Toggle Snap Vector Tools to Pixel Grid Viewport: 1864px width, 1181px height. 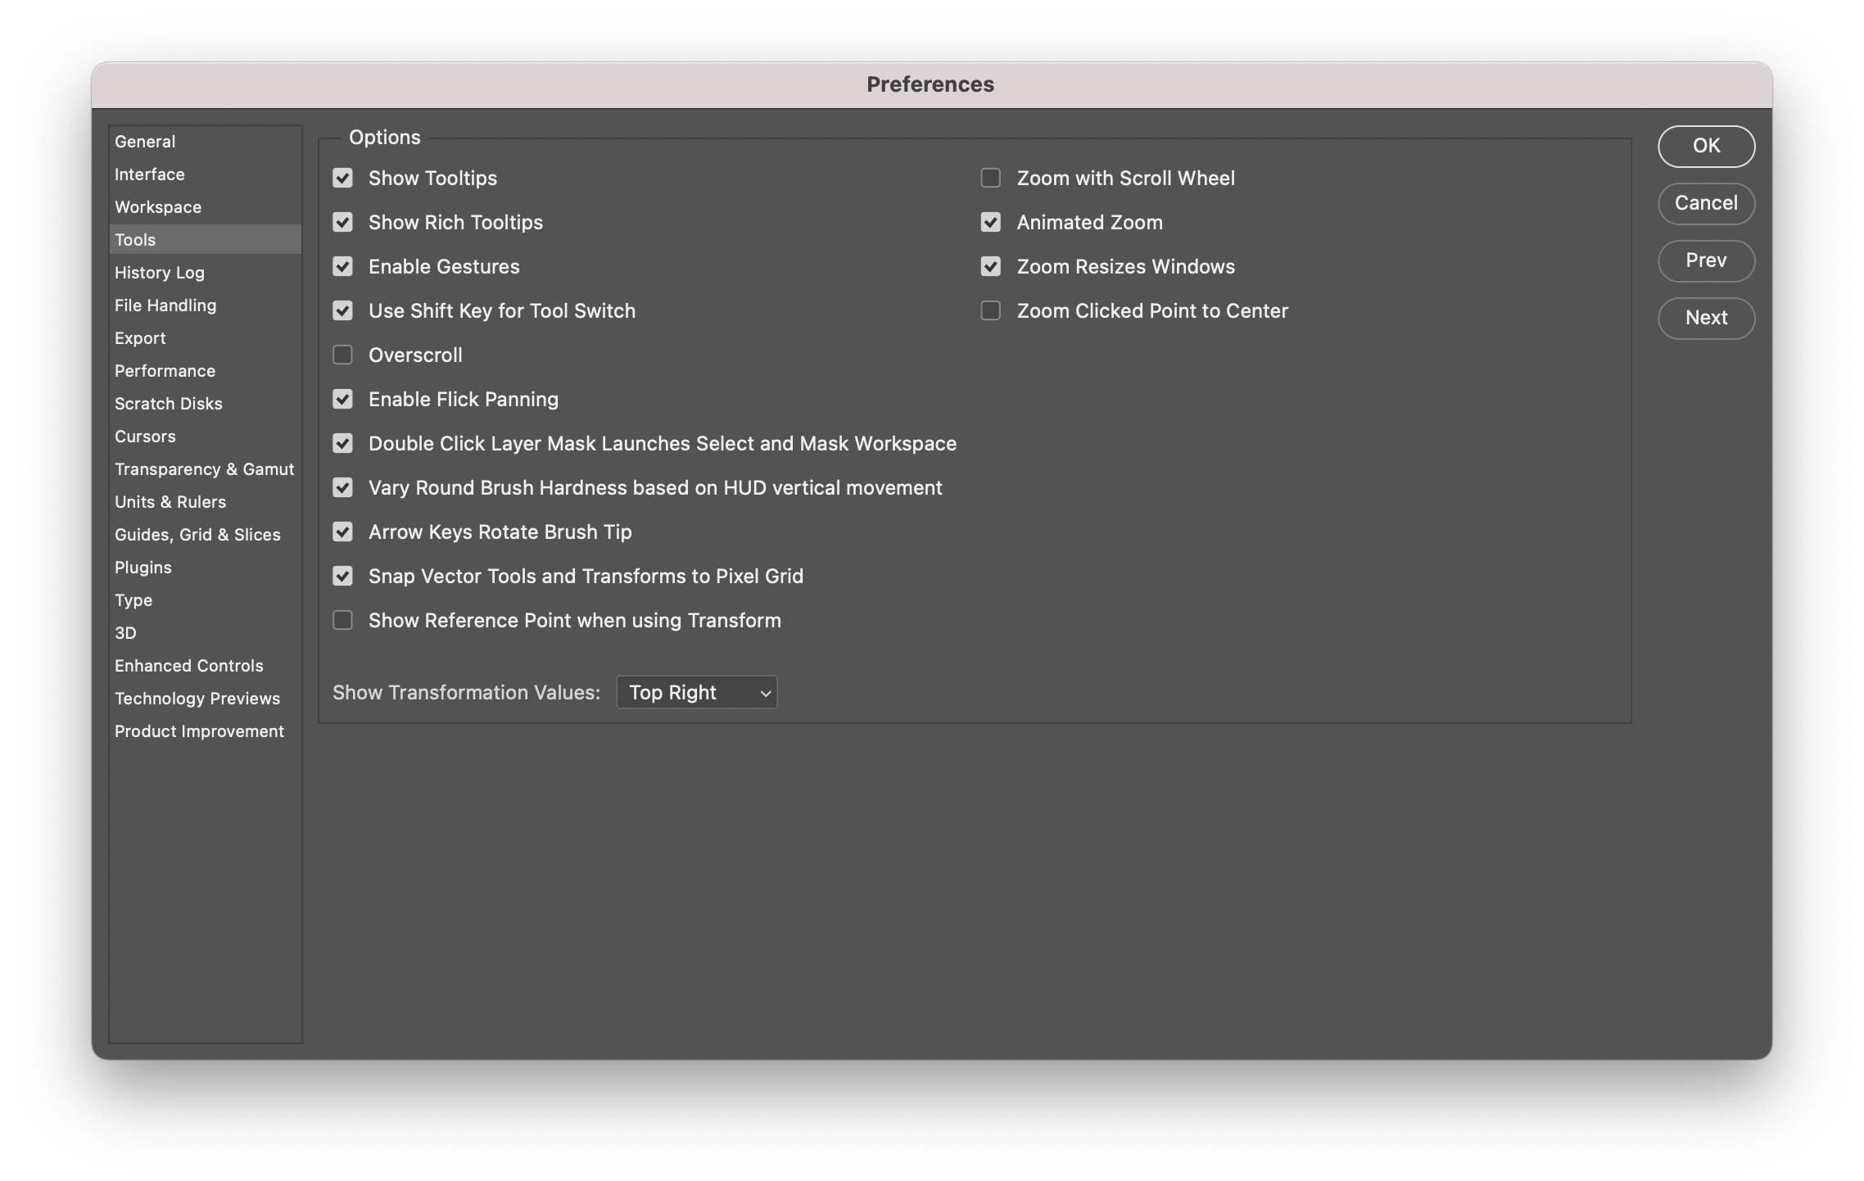pos(342,577)
